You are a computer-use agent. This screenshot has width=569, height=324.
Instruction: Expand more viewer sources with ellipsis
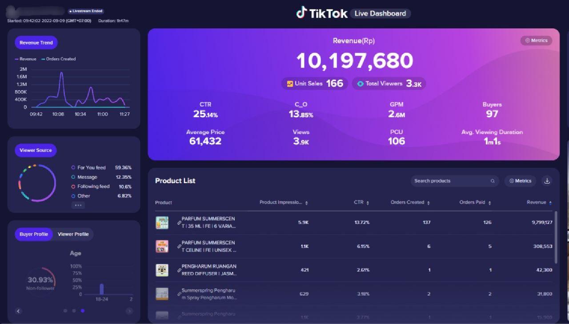tap(78, 205)
